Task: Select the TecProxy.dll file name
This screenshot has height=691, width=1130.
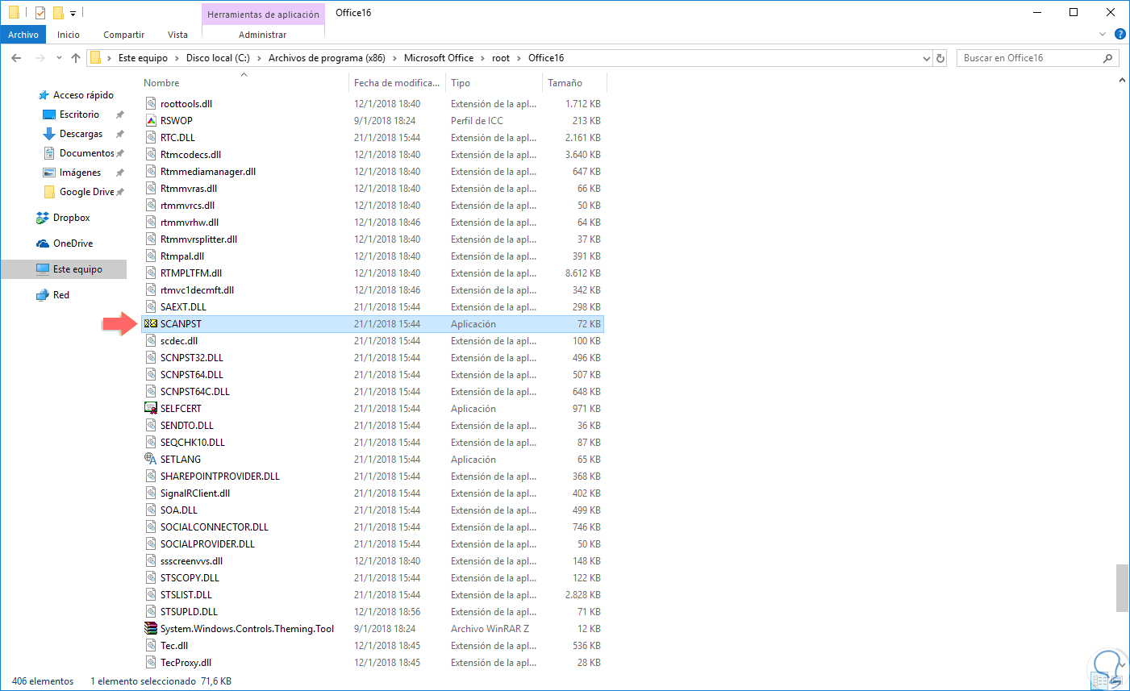Action: (x=186, y=663)
